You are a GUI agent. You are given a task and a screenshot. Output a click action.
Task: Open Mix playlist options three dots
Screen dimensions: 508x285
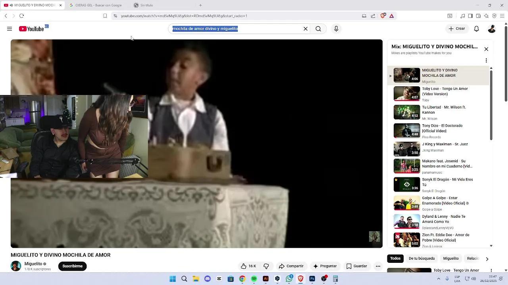pos(486,61)
